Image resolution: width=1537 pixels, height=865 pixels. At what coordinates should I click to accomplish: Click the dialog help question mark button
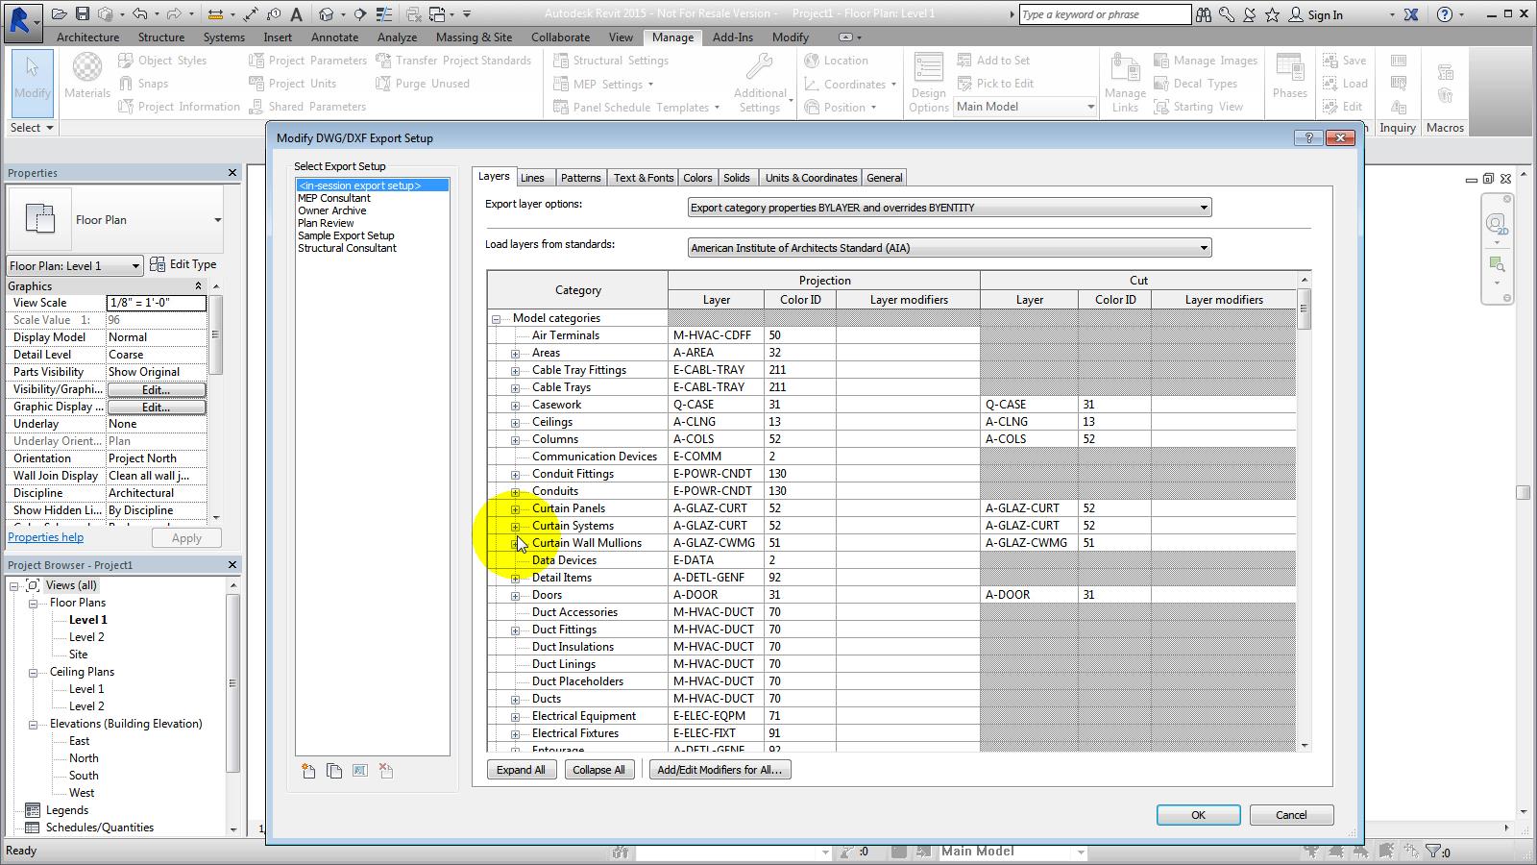(x=1308, y=138)
